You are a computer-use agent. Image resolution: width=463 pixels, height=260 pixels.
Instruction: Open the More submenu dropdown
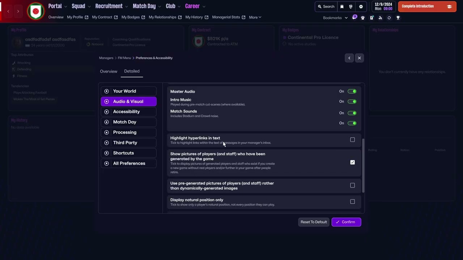point(255,17)
